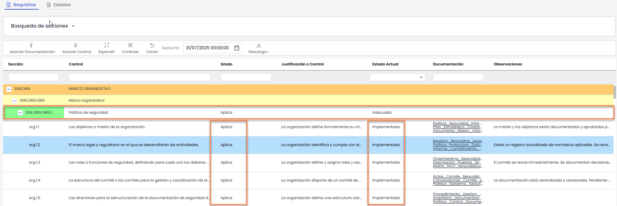The image size is (617, 206).
Task: Open the Registro_Requisitos_Lega document link
Action: pos(458,141)
